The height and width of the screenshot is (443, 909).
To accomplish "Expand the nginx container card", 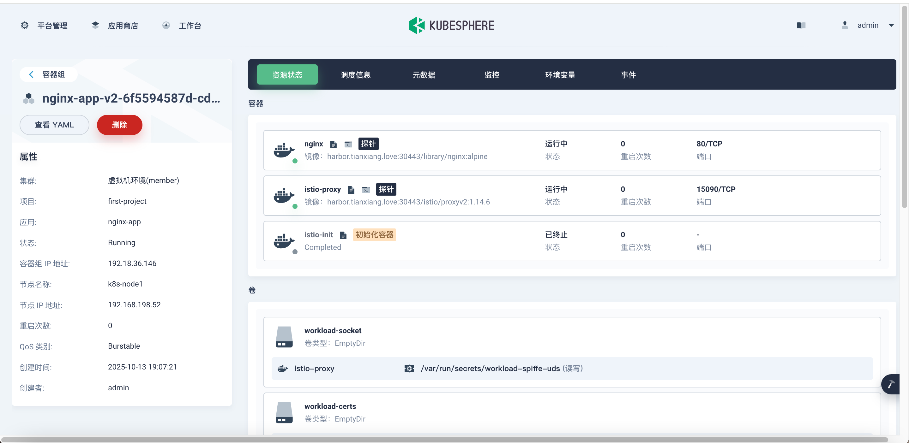I will [572, 150].
